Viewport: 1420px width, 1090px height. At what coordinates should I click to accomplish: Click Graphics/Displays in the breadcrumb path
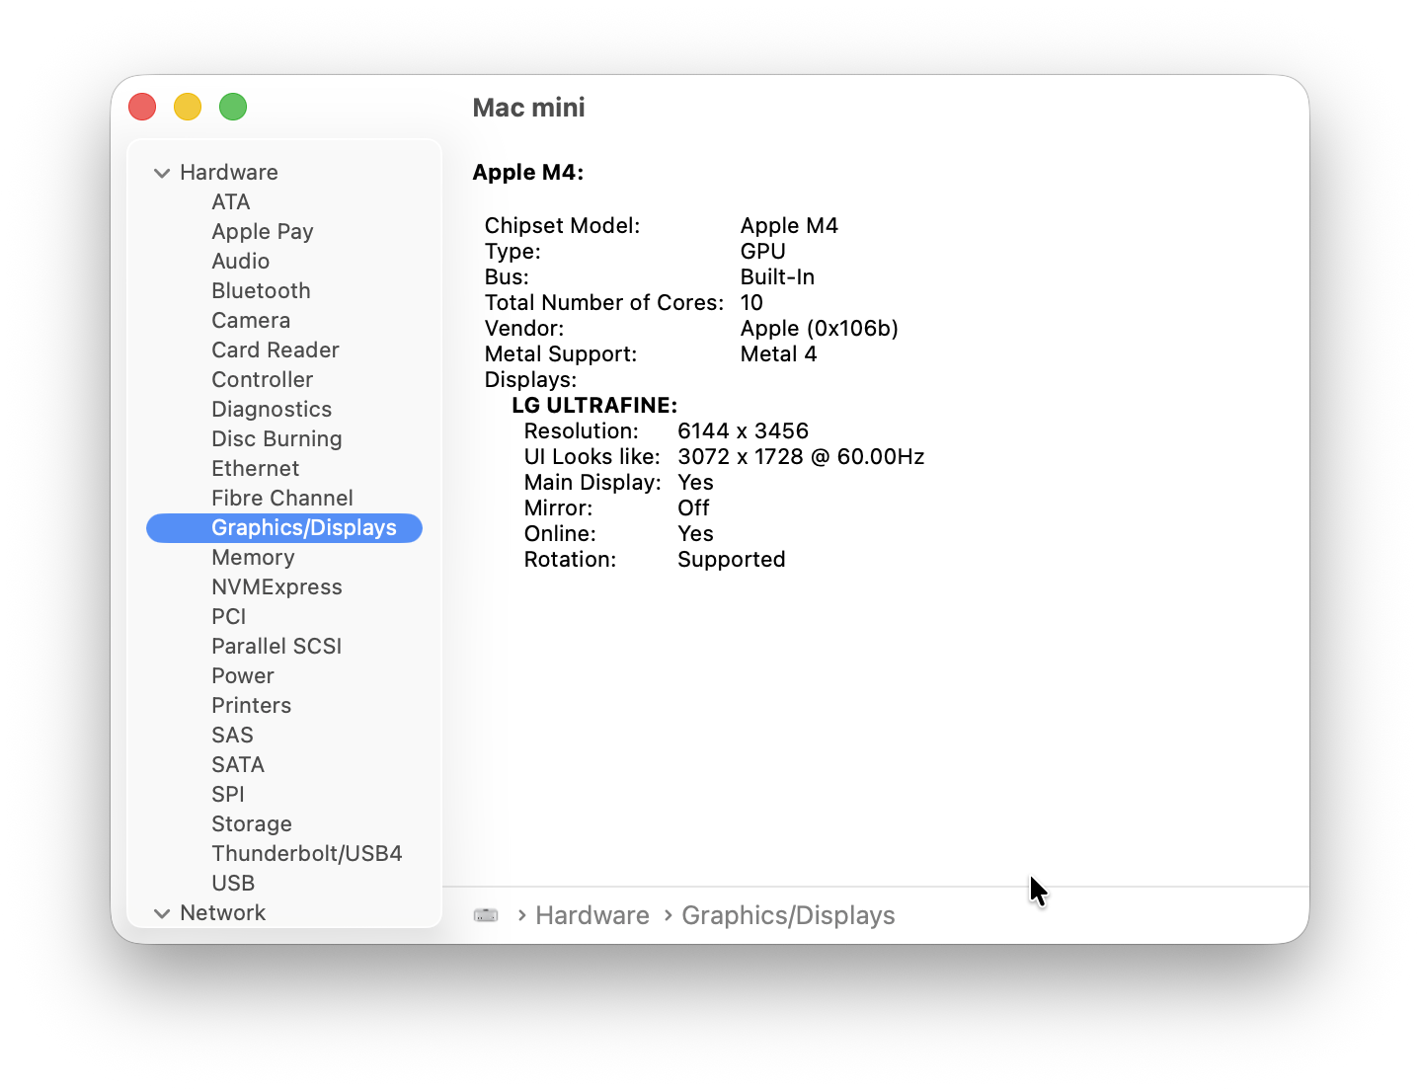[787, 915]
